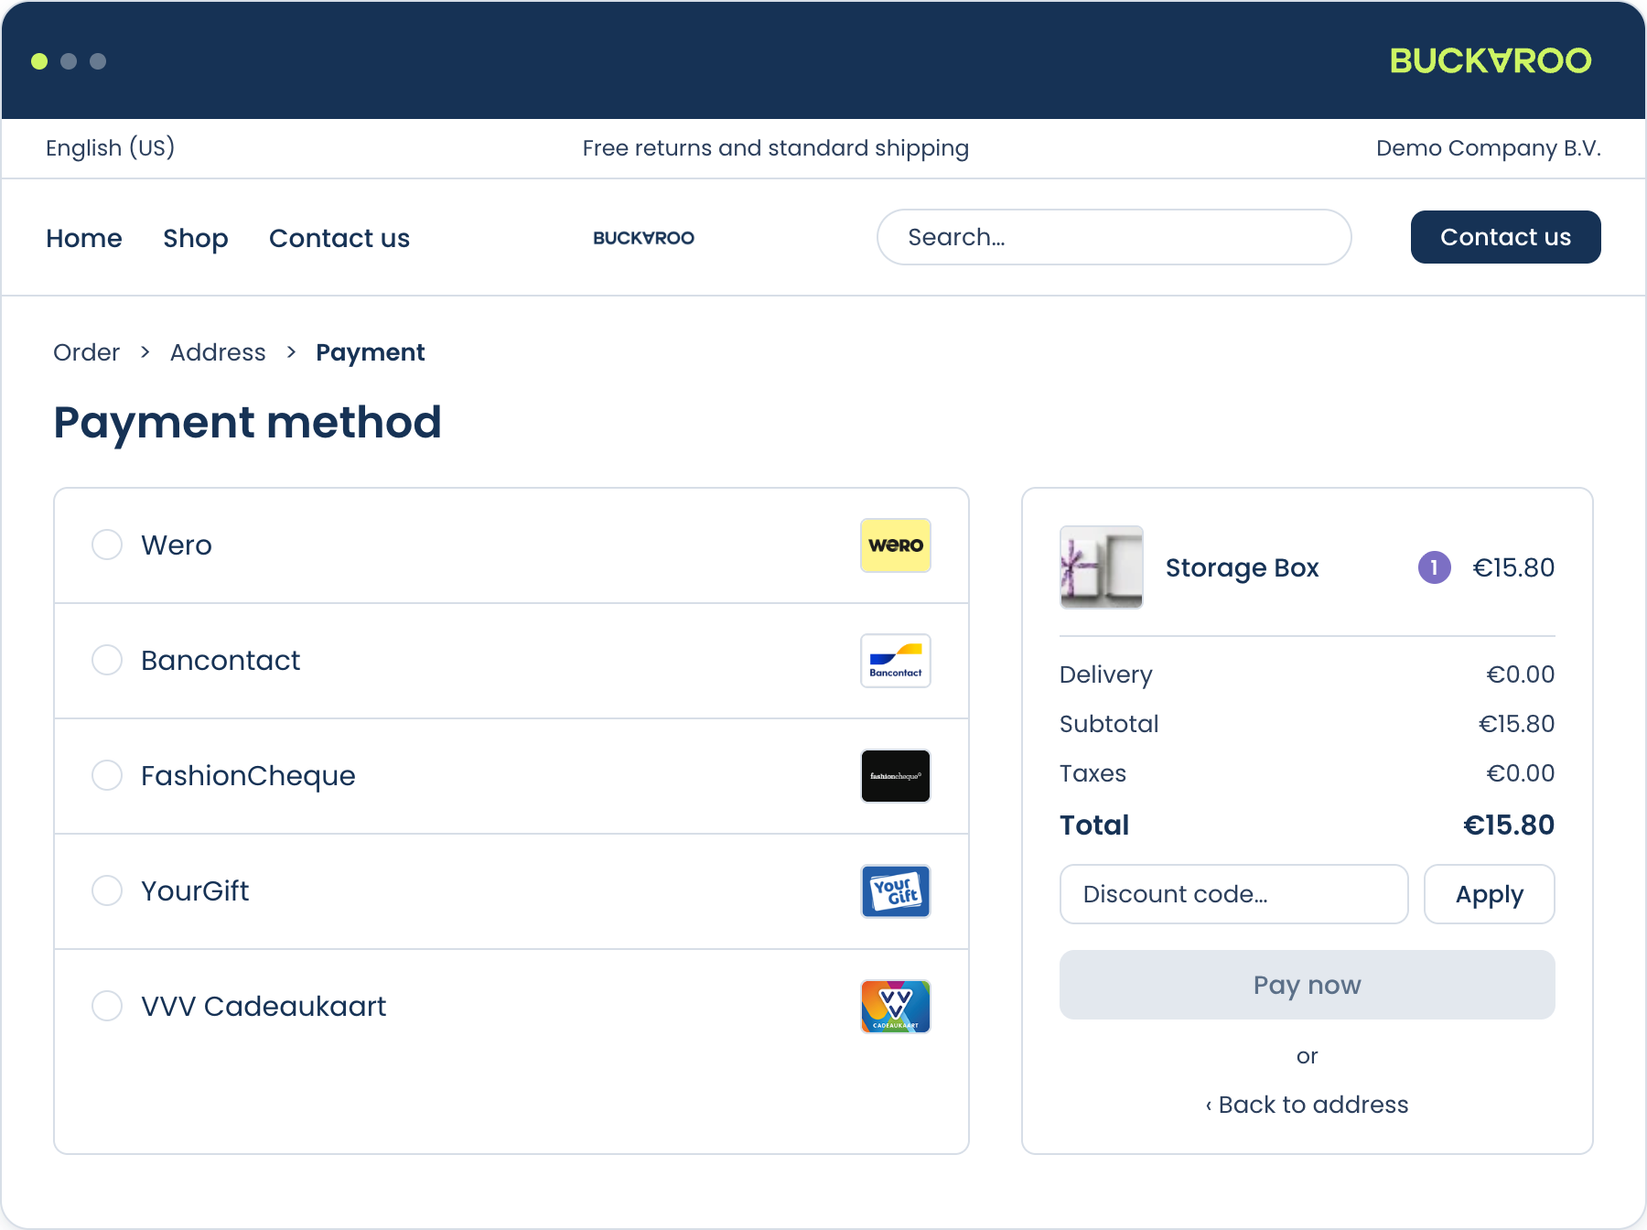1647x1230 pixels.
Task: Click the 'Bancontact' payment label
Action: coord(221,660)
